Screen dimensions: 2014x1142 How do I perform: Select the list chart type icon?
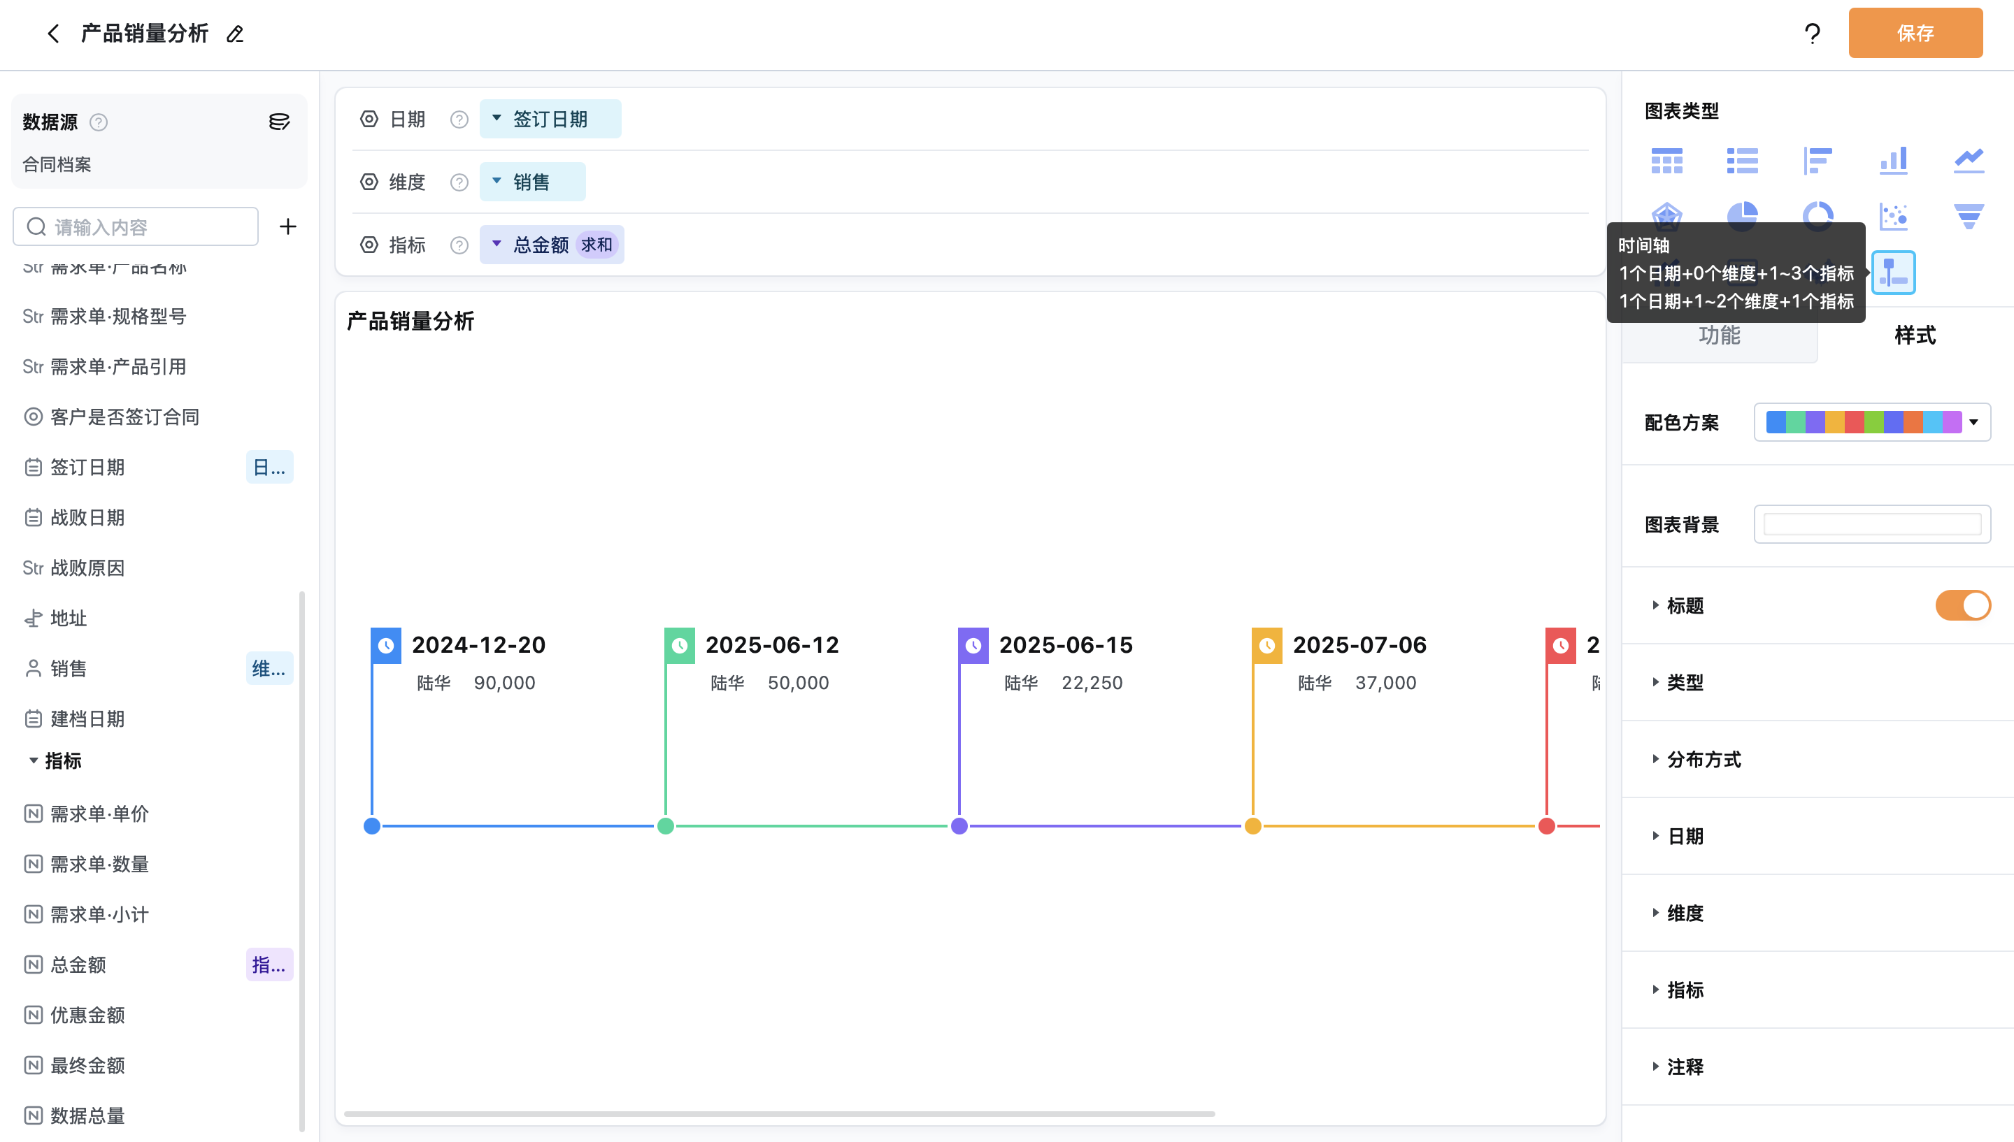1742,160
